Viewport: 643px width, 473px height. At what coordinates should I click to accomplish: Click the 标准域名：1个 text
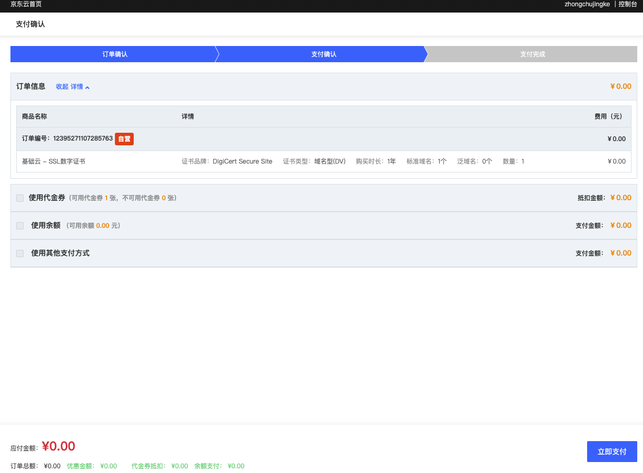pyautogui.click(x=426, y=161)
